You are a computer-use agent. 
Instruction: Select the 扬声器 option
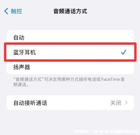(x=70, y=67)
